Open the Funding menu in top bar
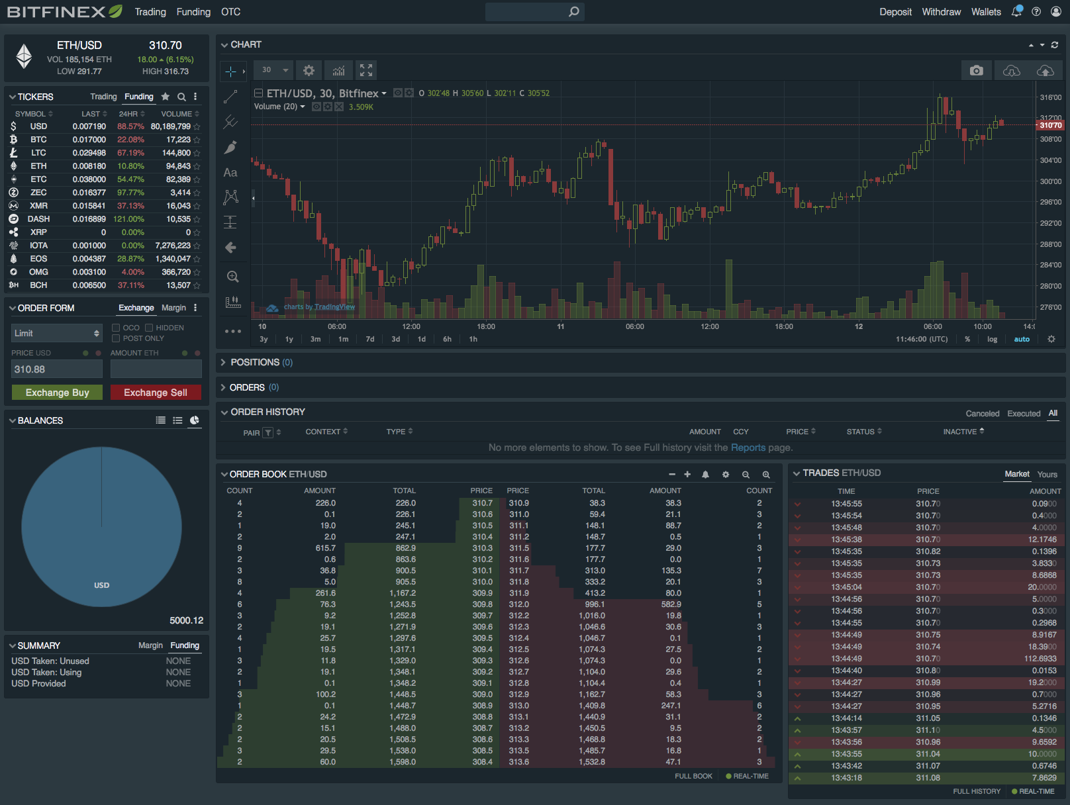1070x805 pixels. click(193, 12)
